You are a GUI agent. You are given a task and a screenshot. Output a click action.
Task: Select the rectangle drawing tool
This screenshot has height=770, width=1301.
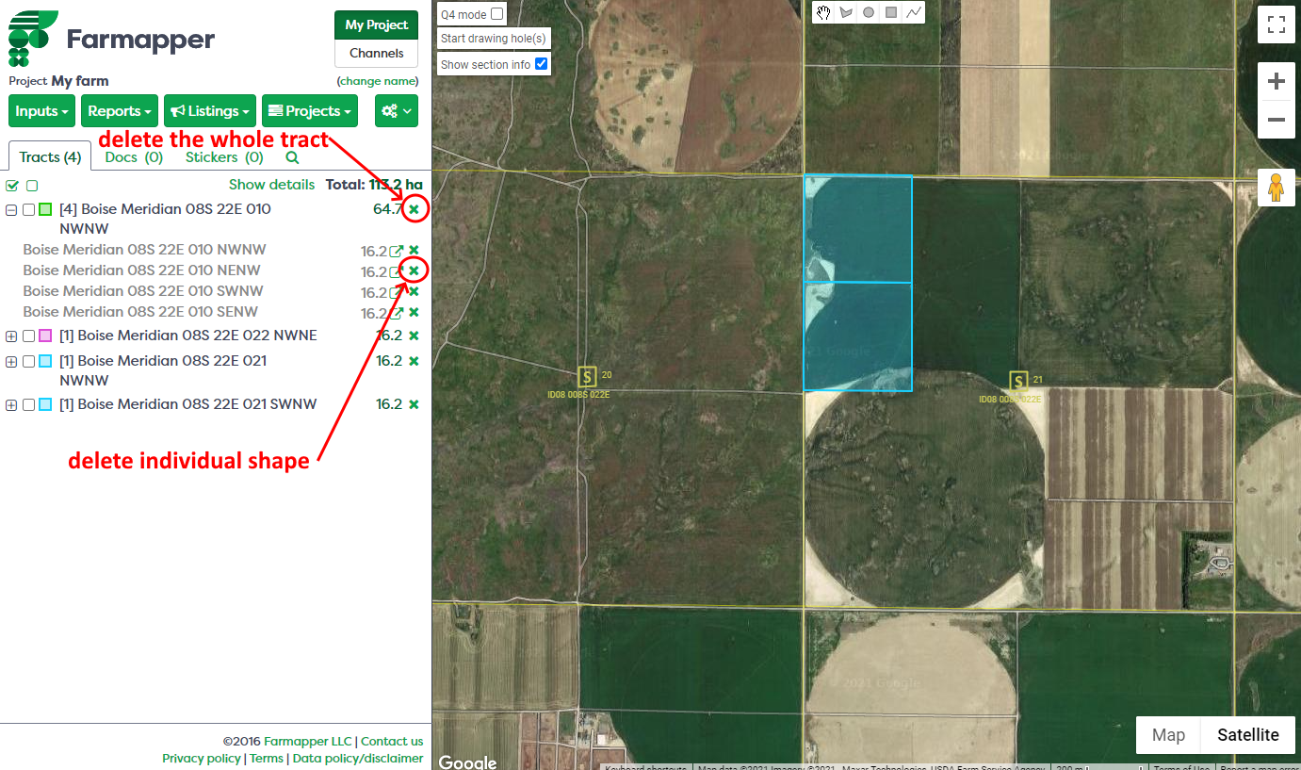[x=891, y=12]
